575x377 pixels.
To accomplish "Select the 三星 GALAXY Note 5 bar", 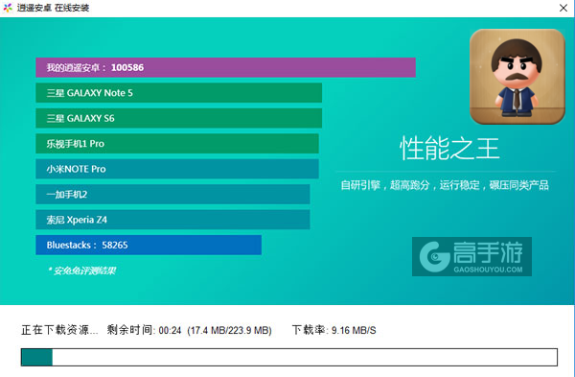I will pos(179,93).
